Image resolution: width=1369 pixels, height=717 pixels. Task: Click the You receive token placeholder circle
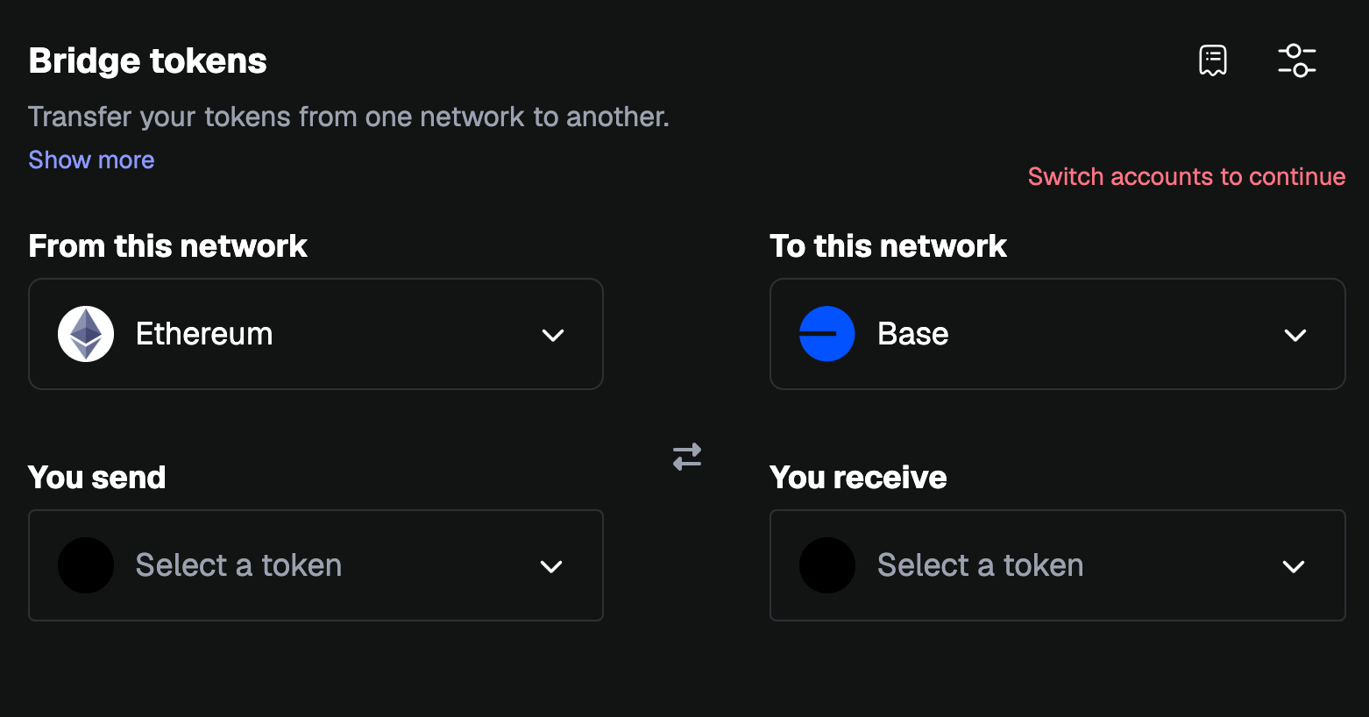point(827,565)
